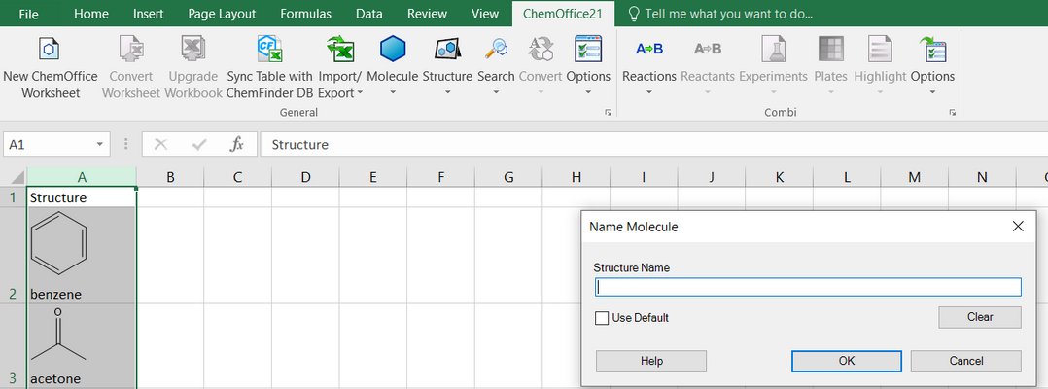This screenshot has height=389, width=1048.
Task: Select column N header
Action: point(982,177)
